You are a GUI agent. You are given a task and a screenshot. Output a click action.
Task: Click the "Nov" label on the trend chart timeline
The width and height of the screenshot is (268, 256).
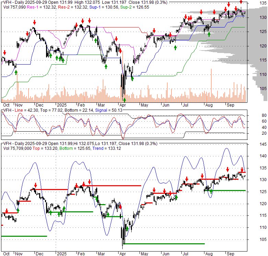[x=19, y=254]
